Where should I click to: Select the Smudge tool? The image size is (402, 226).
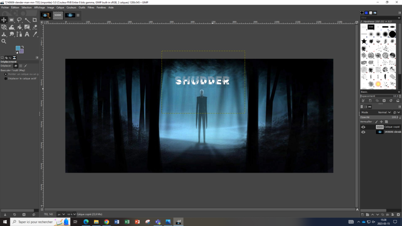click(11, 35)
